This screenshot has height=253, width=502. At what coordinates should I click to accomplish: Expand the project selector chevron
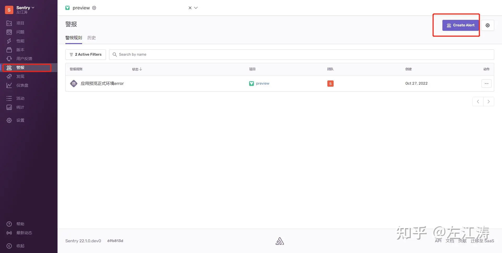[196, 8]
